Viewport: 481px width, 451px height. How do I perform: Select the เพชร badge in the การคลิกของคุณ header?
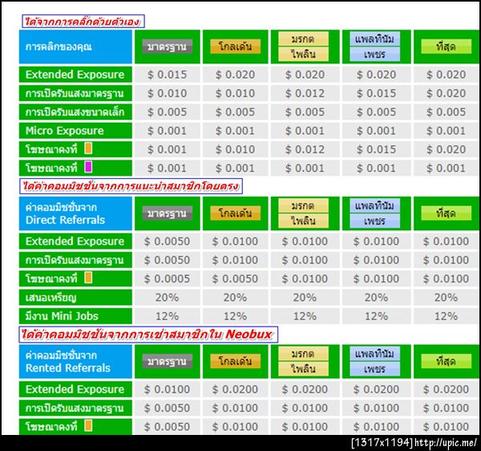click(x=375, y=55)
